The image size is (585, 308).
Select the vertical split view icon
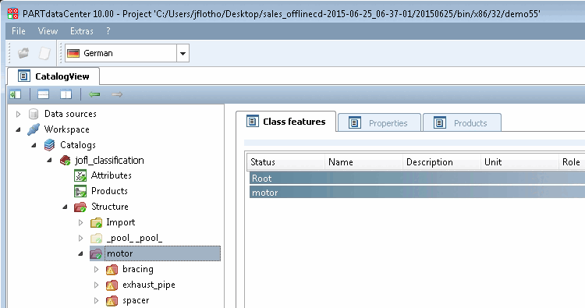click(x=66, y=94)
